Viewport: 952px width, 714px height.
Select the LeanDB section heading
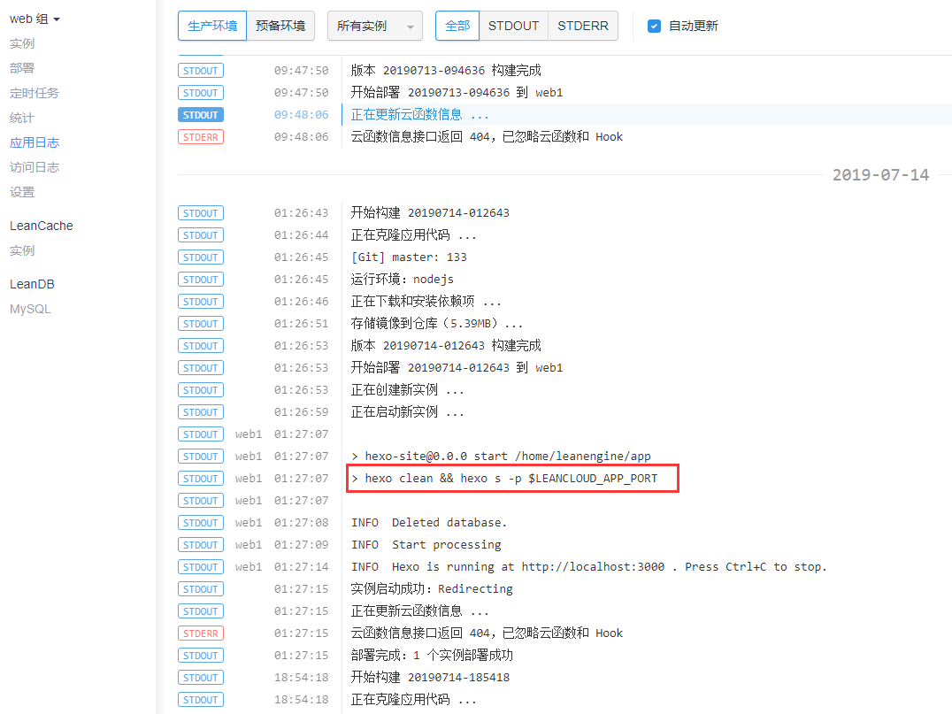(x=32, y=284)
